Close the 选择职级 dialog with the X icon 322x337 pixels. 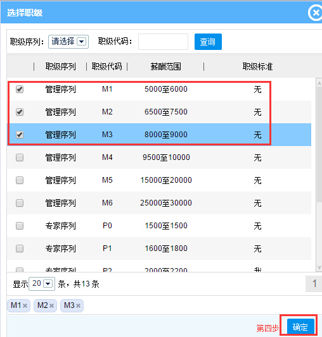[x=315, y=13]
